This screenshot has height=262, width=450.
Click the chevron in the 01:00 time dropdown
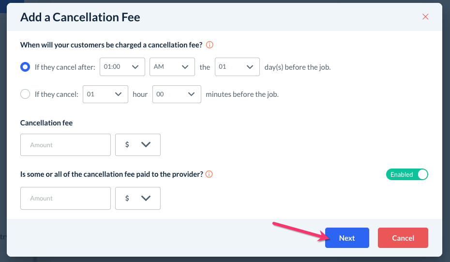pyautogui.click(x=135, y=67)
